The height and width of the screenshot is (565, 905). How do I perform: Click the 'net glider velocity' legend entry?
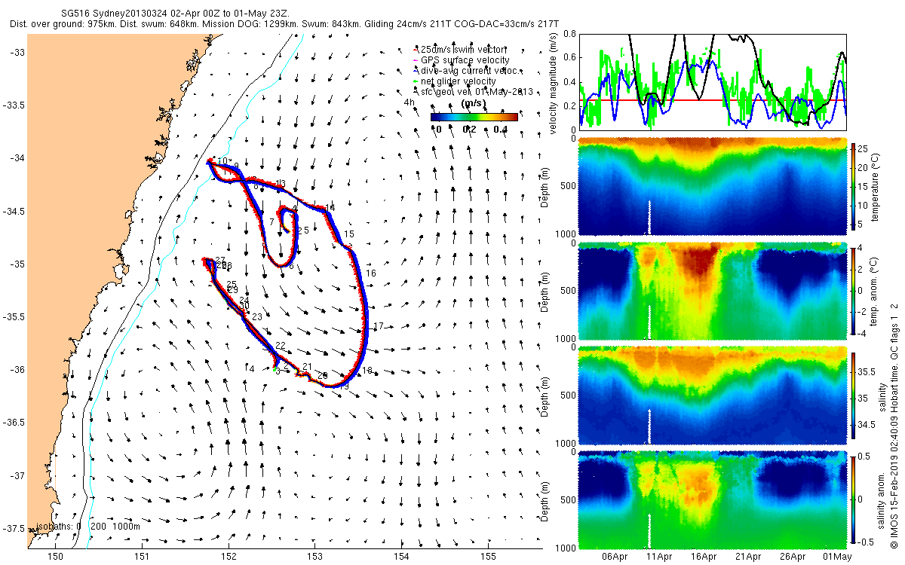click(455, 81)
